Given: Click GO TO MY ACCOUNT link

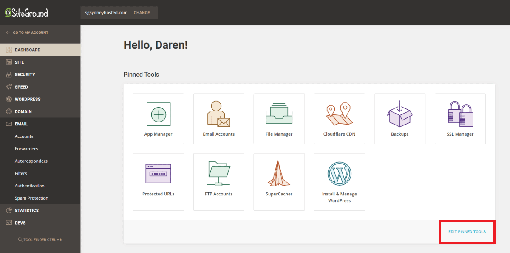Looking at the screenshot, I should point(31,33).
